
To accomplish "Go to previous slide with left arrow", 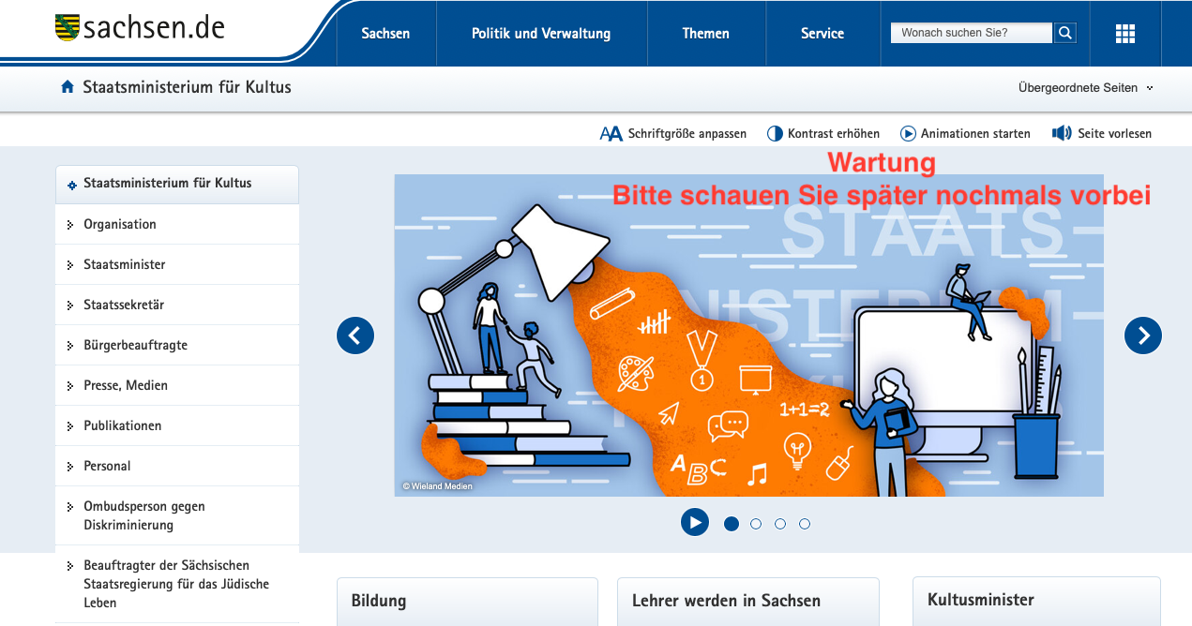I will click(355, 335).
